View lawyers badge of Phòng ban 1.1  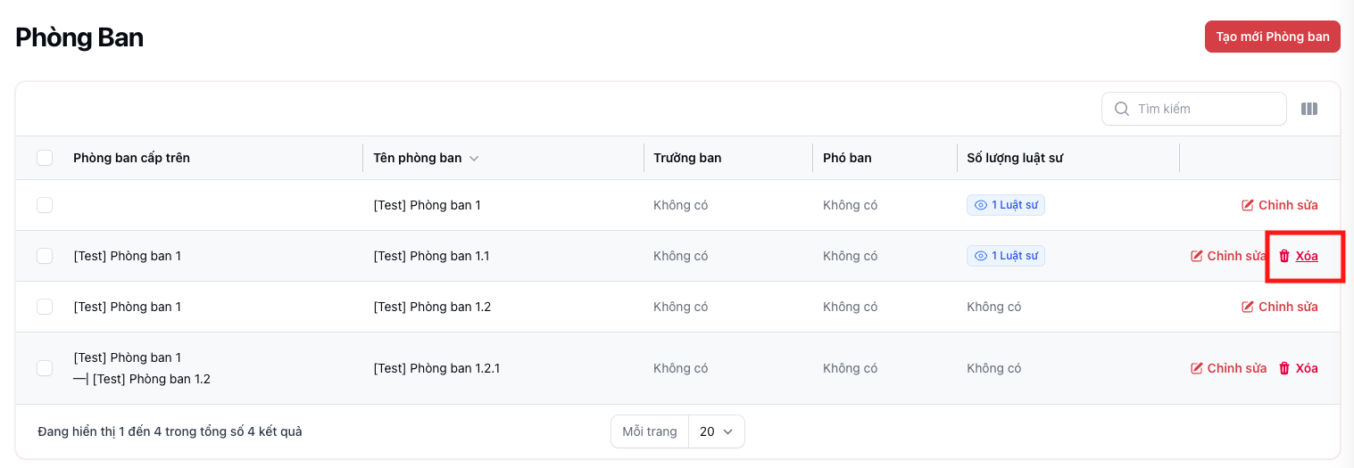pyautogui.click(x=1005, y=256)
